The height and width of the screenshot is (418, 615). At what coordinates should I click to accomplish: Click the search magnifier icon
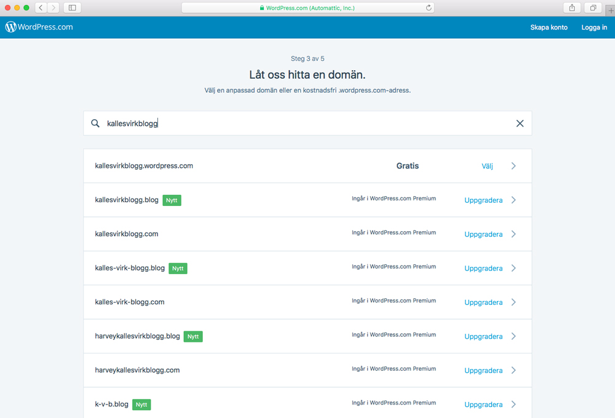pos(95,124)
